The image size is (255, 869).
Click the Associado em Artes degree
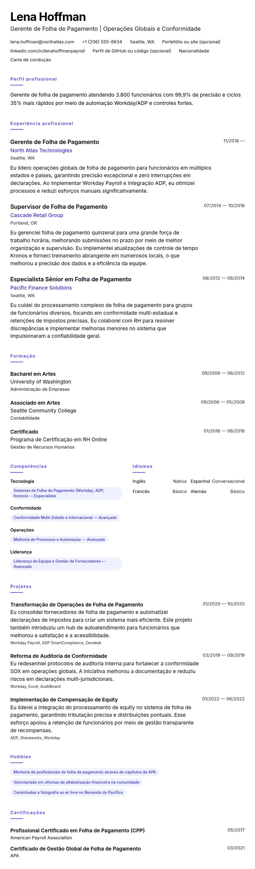pos(35,403)
